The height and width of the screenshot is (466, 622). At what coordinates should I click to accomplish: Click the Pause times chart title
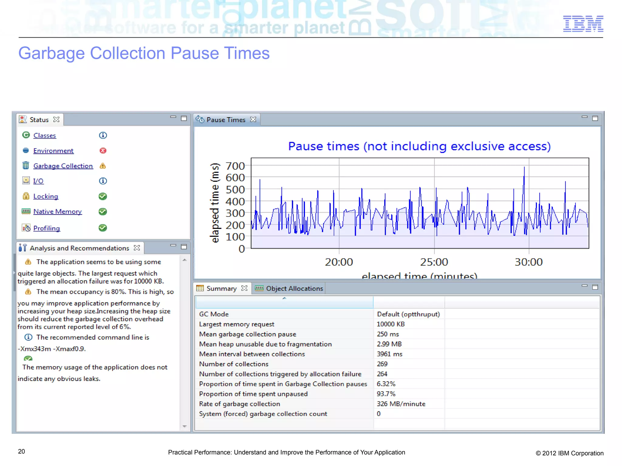tap(419, 146)
